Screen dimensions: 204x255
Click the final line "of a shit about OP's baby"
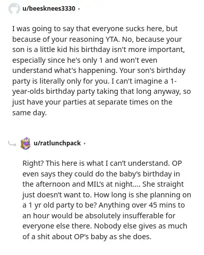tap(87, 237)
